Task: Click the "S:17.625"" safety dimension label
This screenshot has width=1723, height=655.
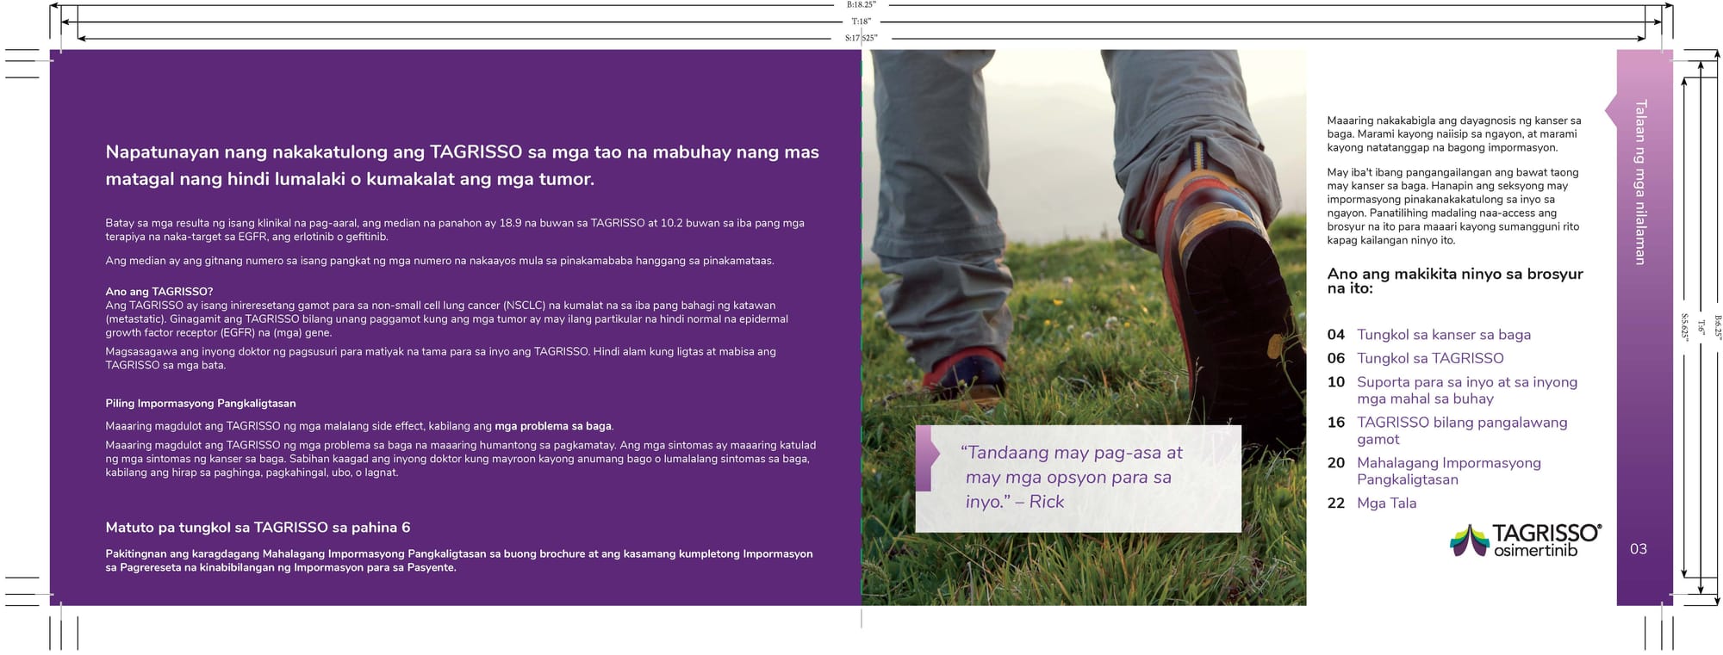Action: [x=861, y=38]
